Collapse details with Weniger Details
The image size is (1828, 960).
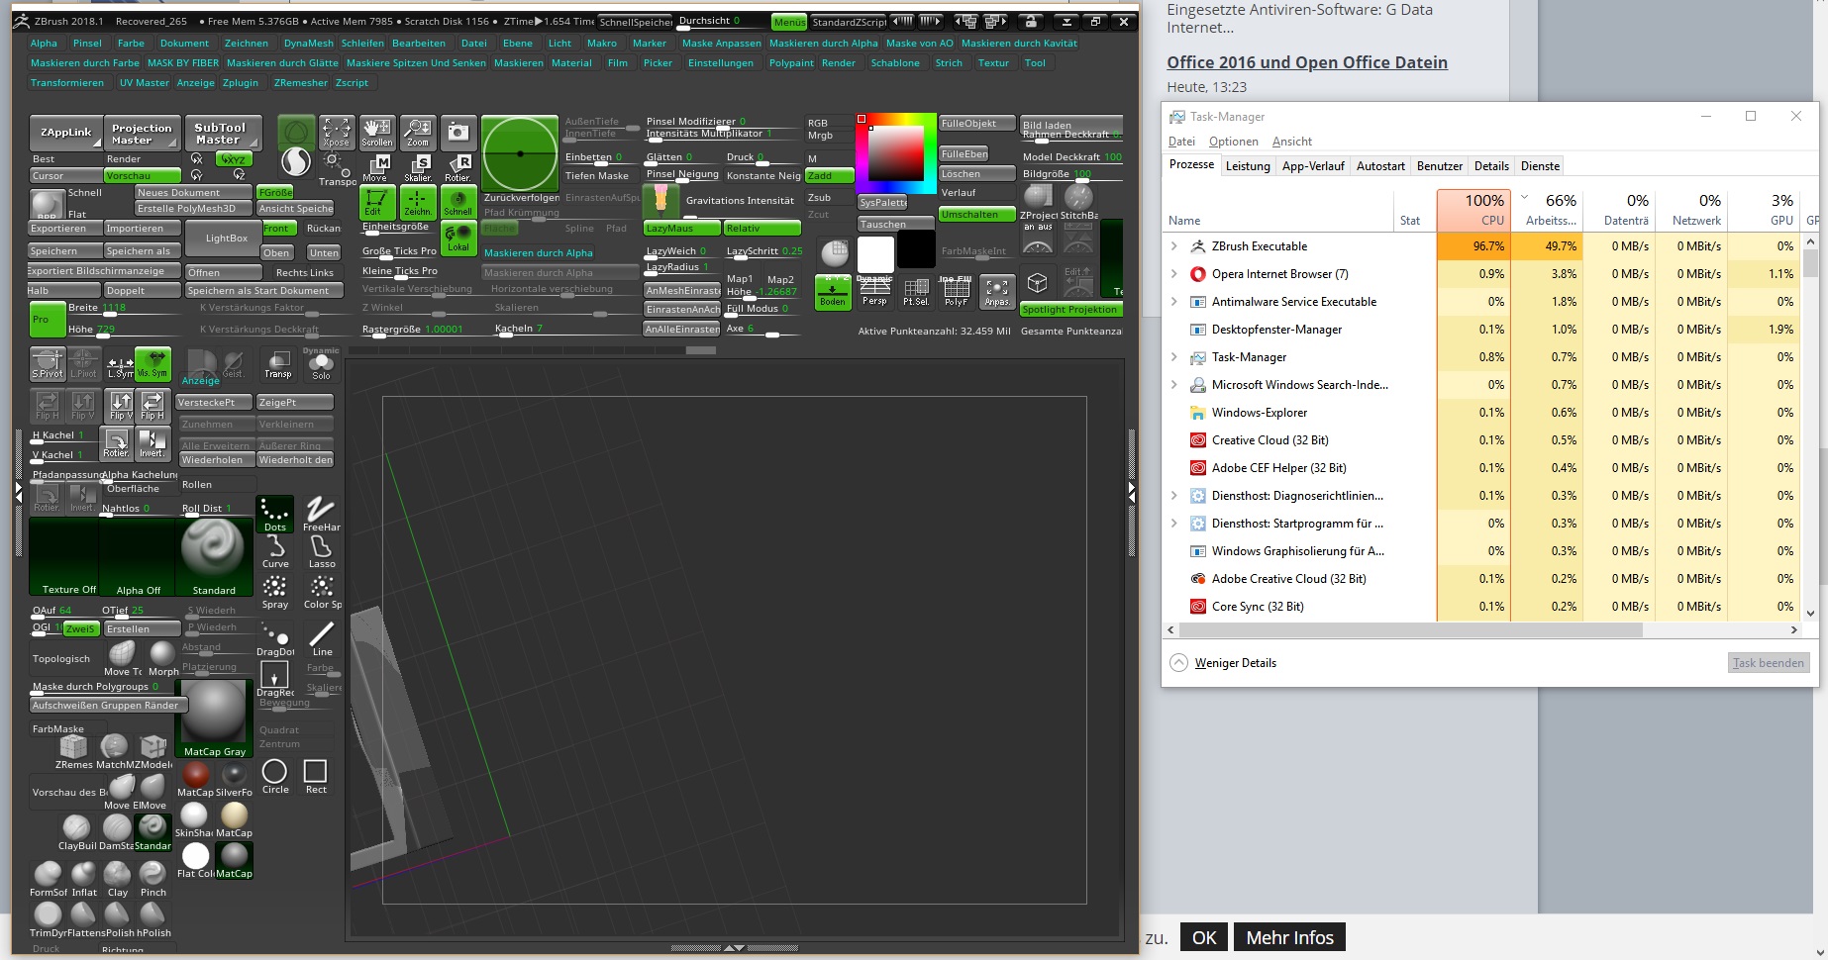tap(1223, 663)
